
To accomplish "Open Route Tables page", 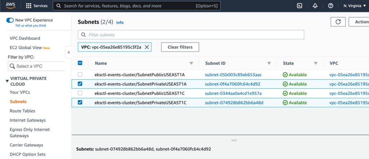I will [x=22, y=111].
